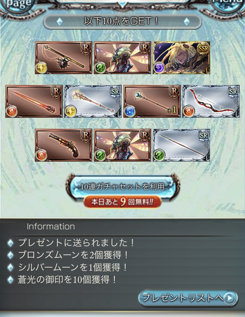Viewport: 245px width, 317px height.
Task: Tap the light element icon on flail card
Action: point(41,68)
